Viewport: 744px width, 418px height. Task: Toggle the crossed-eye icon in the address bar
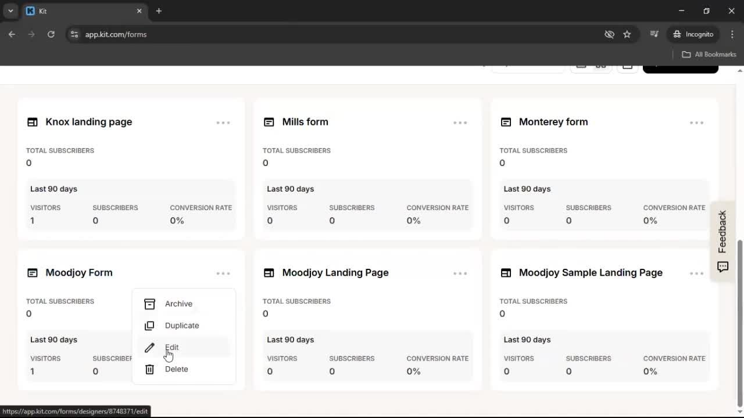pyautogui.click(x=609, y=34)
